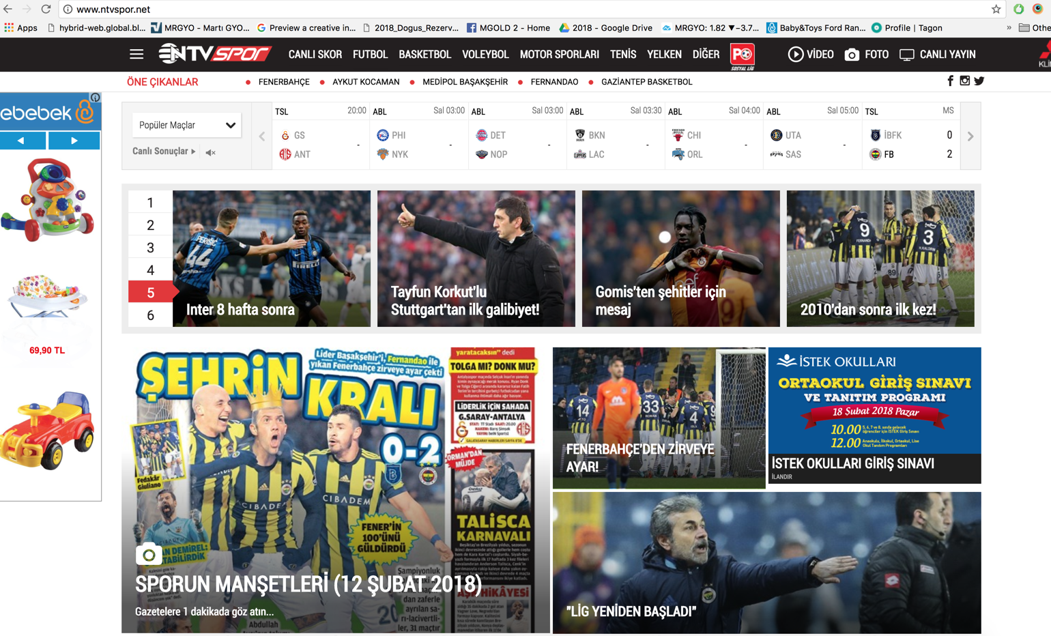
Task: Open Tayfun Korkut Stuttgart story
Action: point(476,259)
